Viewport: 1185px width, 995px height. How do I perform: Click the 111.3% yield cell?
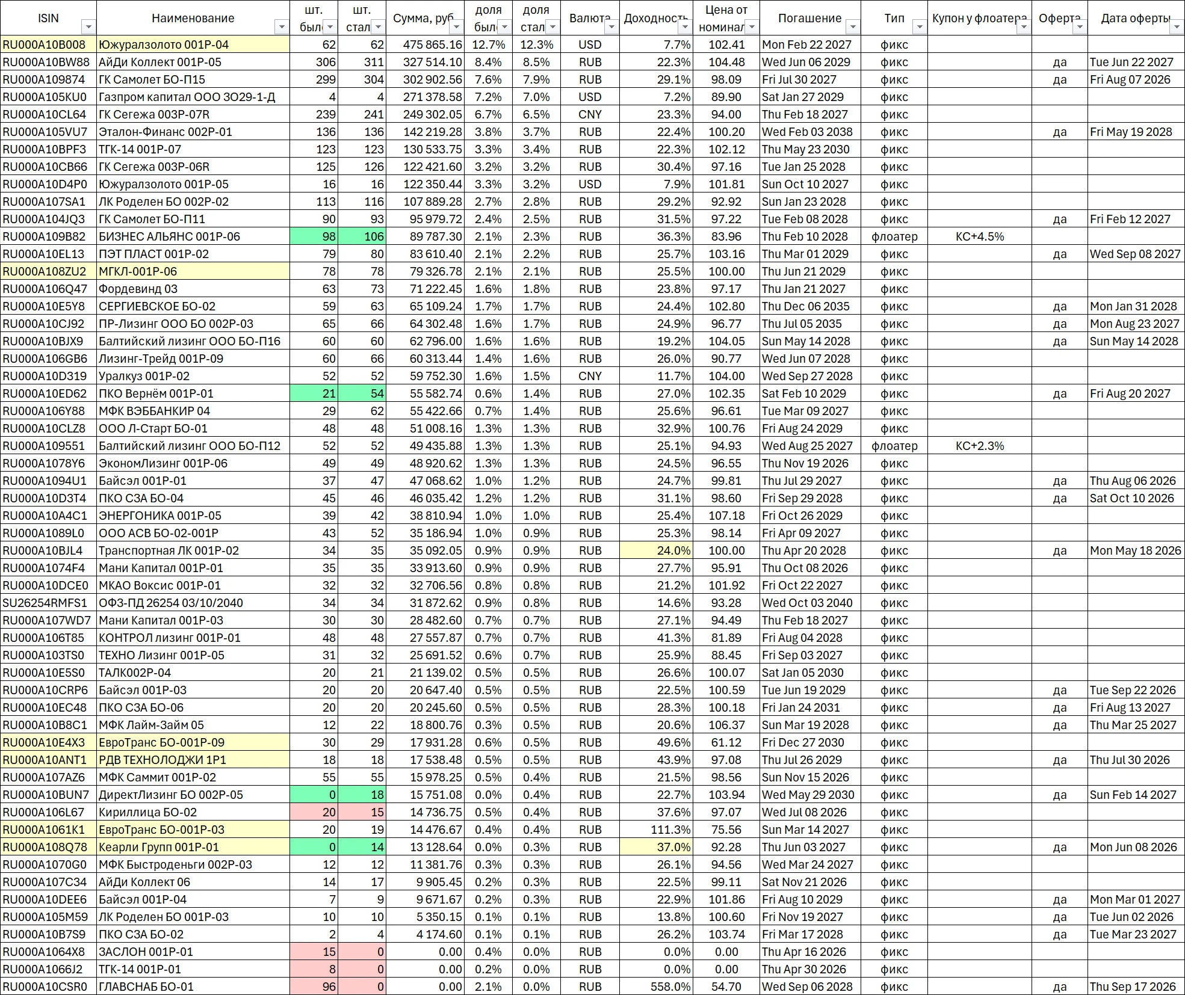[x=656, y=830]
